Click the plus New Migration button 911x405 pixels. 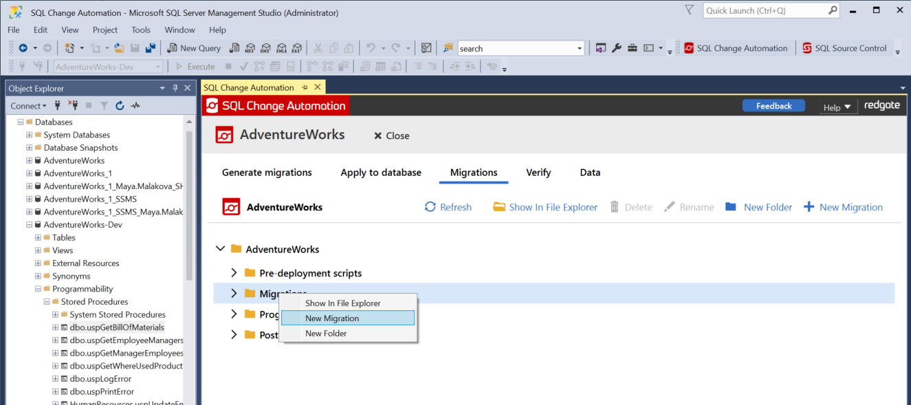coord(809,207)
